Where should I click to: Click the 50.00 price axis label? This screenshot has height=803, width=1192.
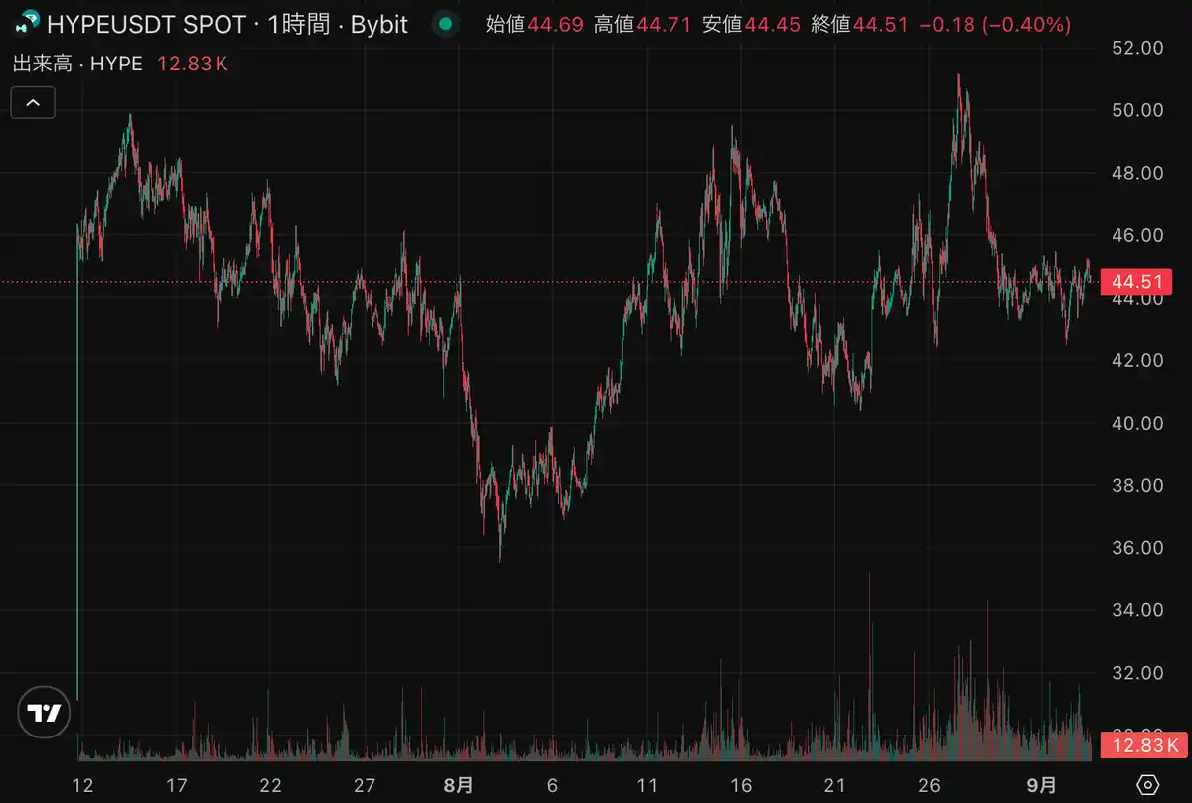(1137, 110)
